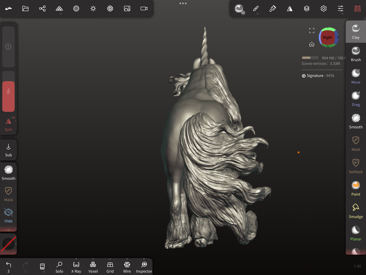Toggle the Grid display

110,267
